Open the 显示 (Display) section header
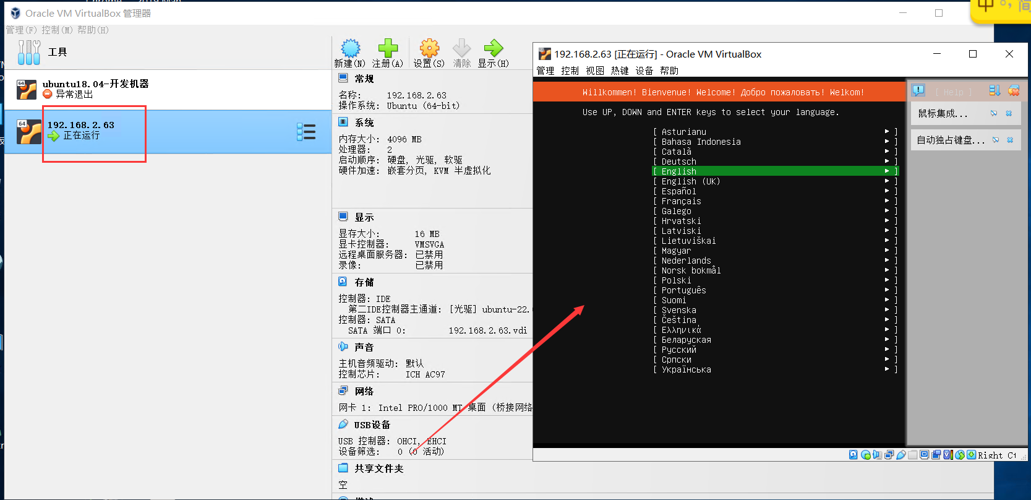 [364, 217]
